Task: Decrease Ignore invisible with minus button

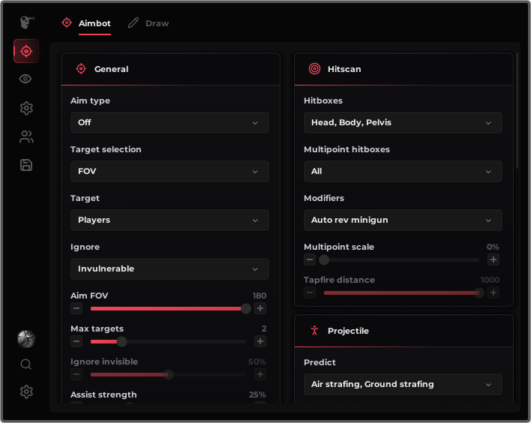Action: pyautogui.click(x=76, y=374)
